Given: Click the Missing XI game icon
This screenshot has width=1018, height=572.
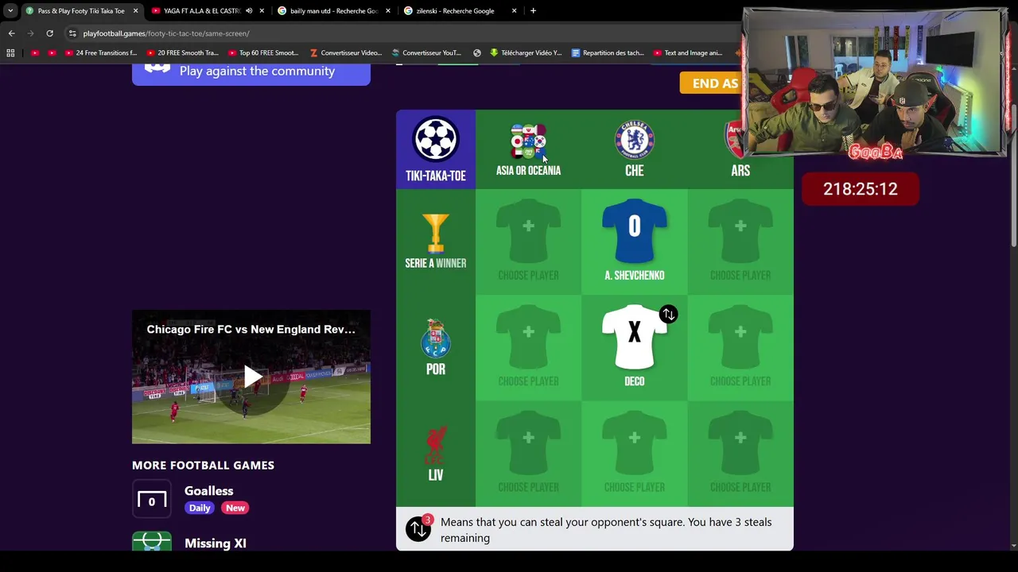Looking at the screenshot, I should [x=152, y=542].
